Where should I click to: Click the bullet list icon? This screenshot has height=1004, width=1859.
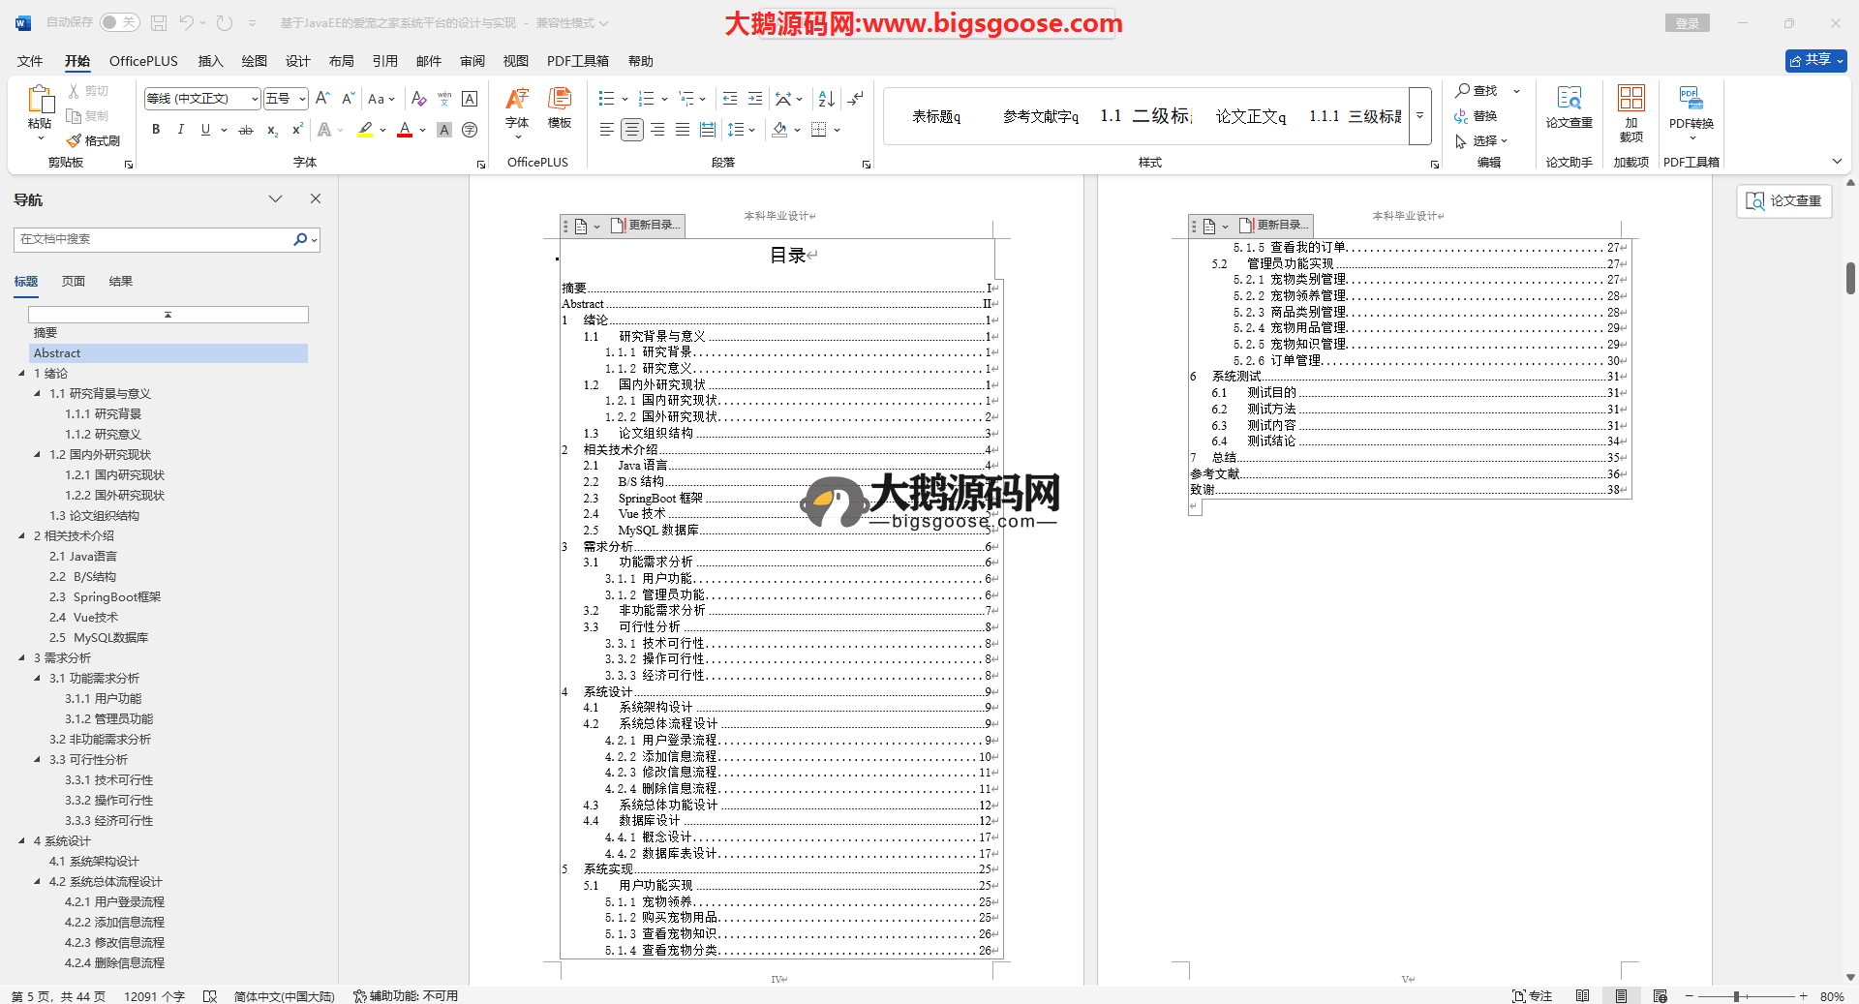pos(606,99)
